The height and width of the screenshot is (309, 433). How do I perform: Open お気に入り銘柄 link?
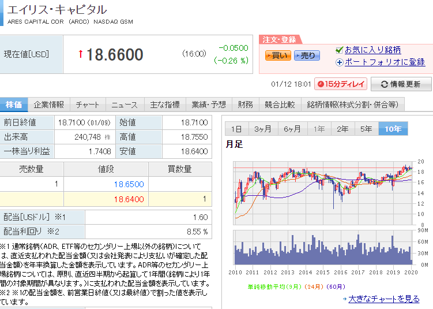372,50
